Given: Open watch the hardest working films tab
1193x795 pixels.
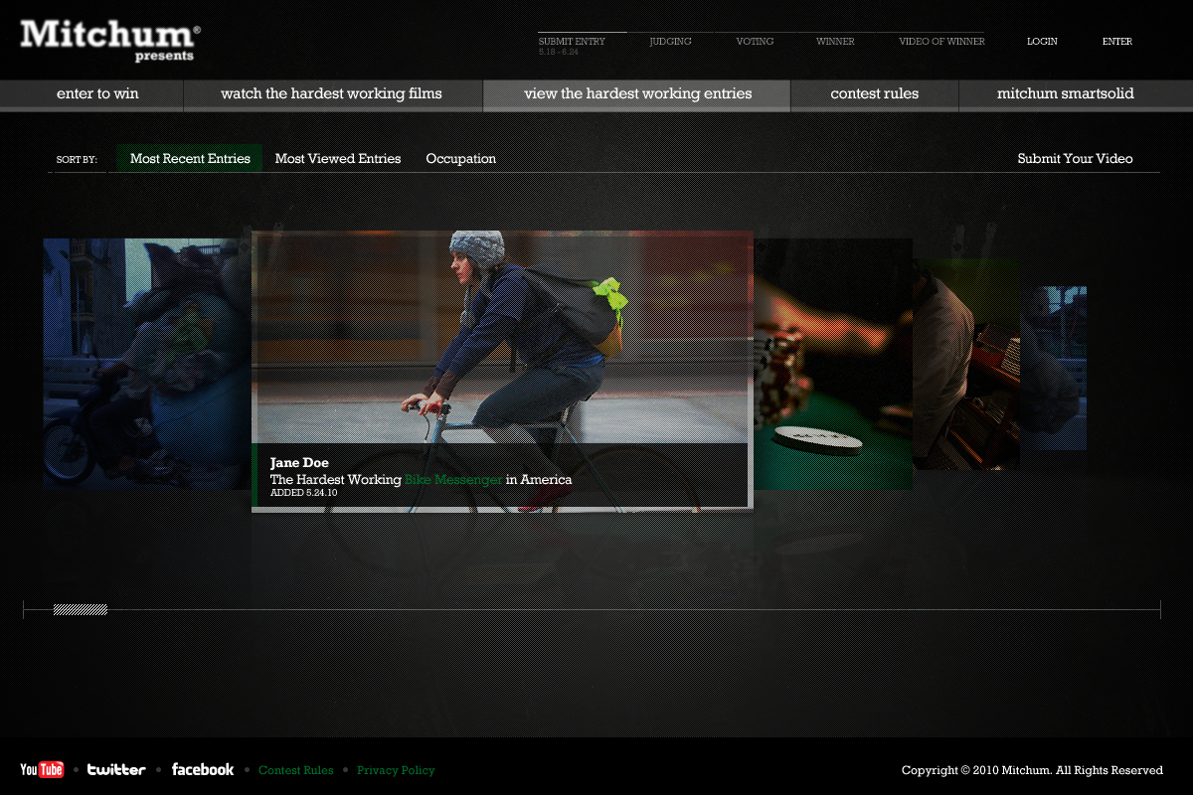Looking at the screenshot, I should coord(333,94).
